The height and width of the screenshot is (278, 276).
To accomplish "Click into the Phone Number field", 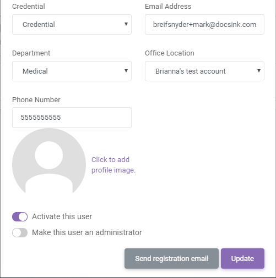I will (x=72, y=118).
